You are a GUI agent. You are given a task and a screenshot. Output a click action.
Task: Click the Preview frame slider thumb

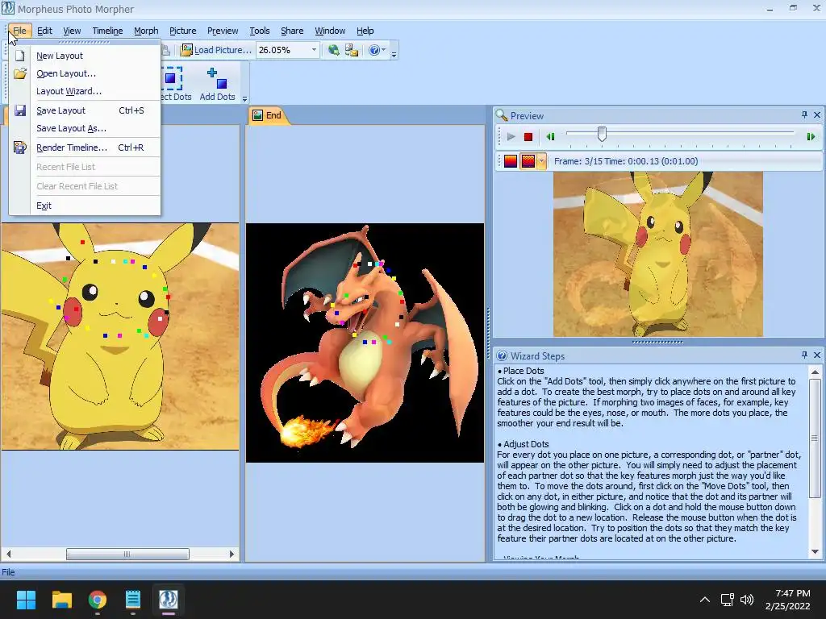click(x=602, y=135)
